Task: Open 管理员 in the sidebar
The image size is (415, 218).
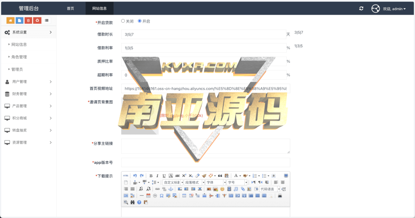Action: coord(17,69)
